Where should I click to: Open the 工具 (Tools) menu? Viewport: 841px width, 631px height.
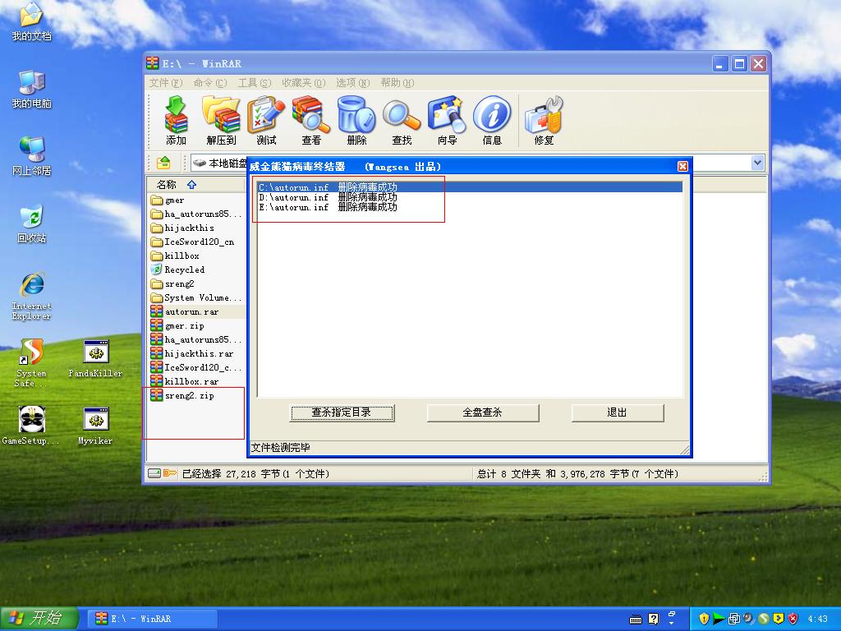pos(254,83)
